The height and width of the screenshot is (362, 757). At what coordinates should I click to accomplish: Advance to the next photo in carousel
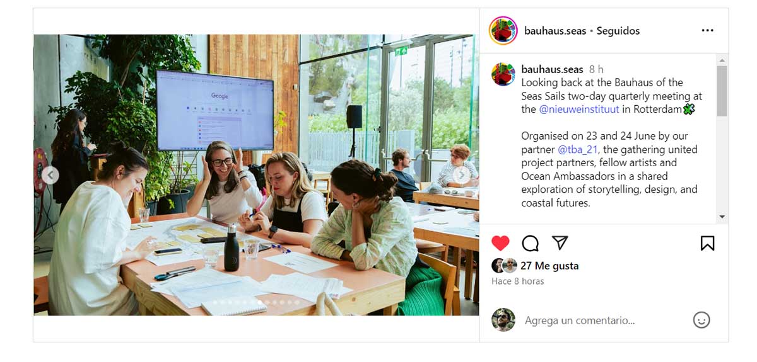coord(462,175)
